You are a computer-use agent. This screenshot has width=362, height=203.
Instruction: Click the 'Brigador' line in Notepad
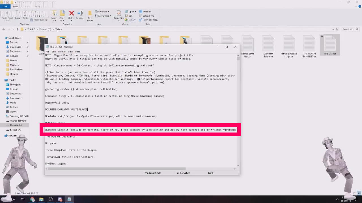click(51, 143)
